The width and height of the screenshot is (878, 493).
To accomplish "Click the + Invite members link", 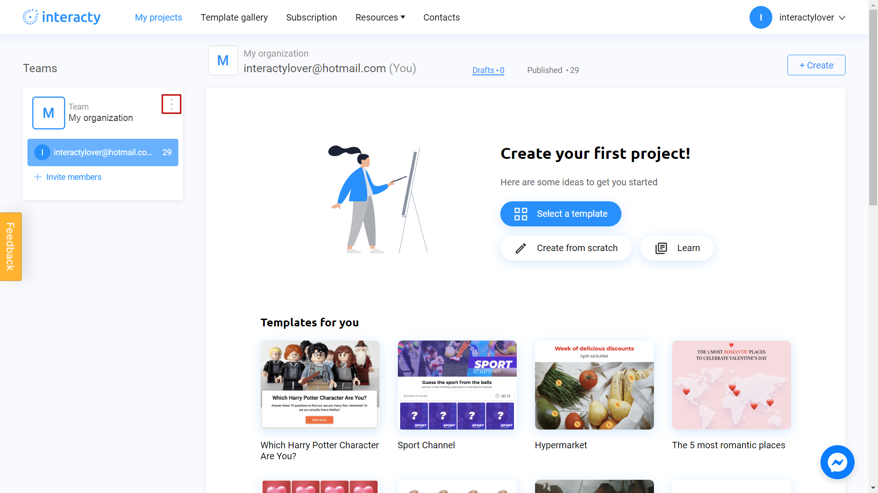I will 68,176.
